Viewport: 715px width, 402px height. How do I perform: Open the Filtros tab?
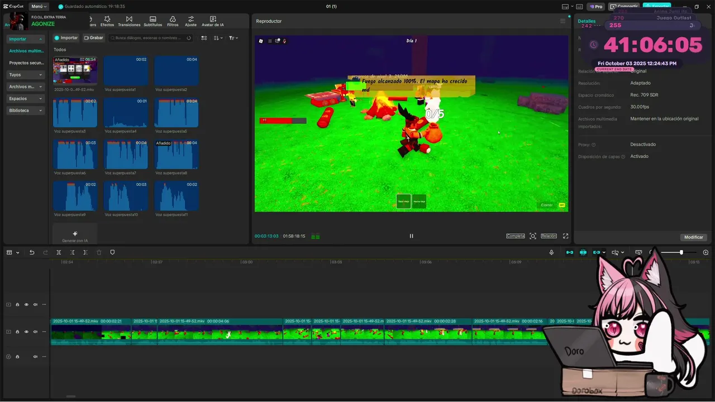point(173,22)
